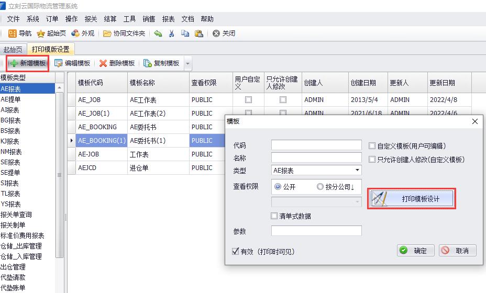Switch to the 起始页 tab
Screen dimensions: 486x293
coord(13,50)
